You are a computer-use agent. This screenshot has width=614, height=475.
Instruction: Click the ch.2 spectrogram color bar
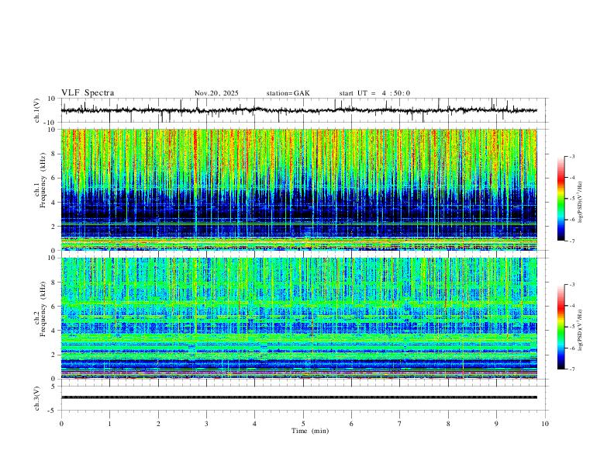coord(561,327)
